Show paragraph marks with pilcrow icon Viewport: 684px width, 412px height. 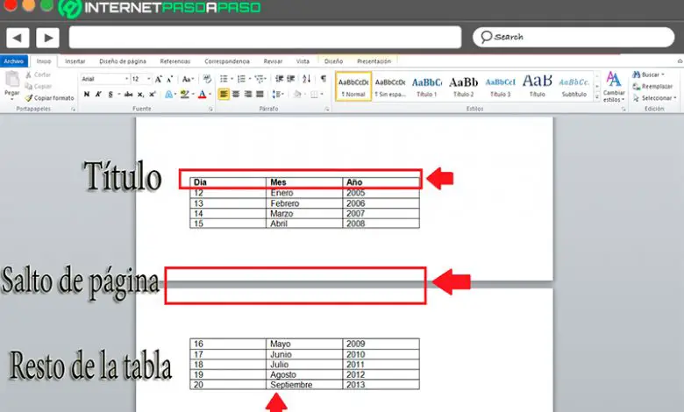[x=324, y=79]
